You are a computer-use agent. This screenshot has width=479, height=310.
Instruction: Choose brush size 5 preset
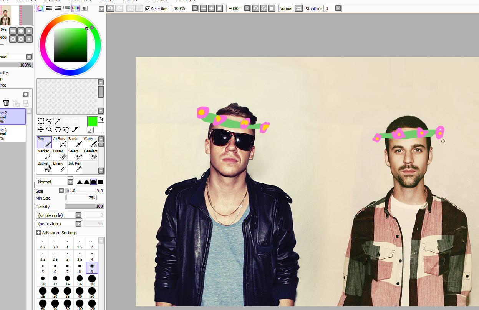pos(43,268)
